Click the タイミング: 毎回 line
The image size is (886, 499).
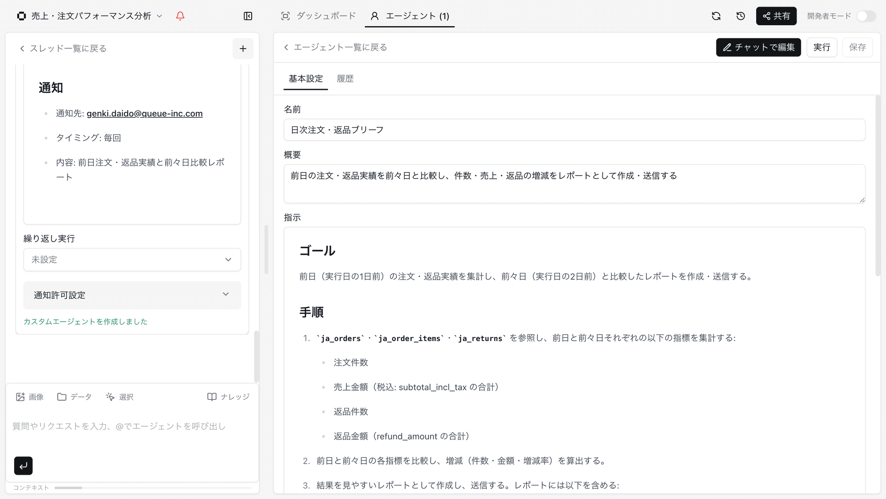click(x=89, y=138)
